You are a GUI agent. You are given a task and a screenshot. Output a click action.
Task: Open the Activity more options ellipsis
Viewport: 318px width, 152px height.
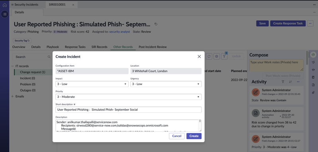[x=298, y=82]
